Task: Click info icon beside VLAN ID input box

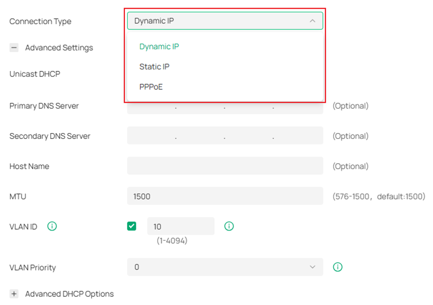Action: 229,226
